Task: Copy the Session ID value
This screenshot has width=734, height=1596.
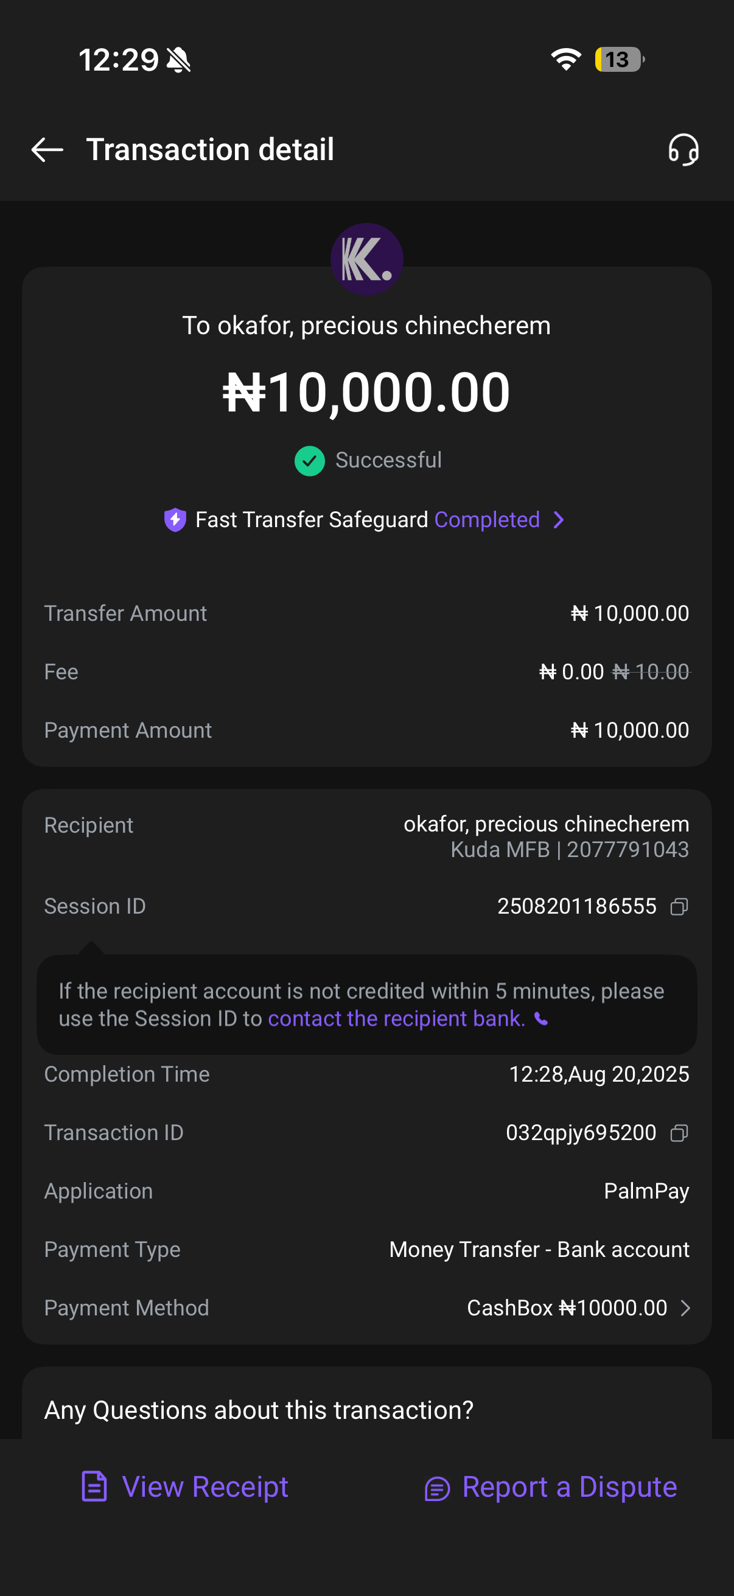Action: pos(679,907)
